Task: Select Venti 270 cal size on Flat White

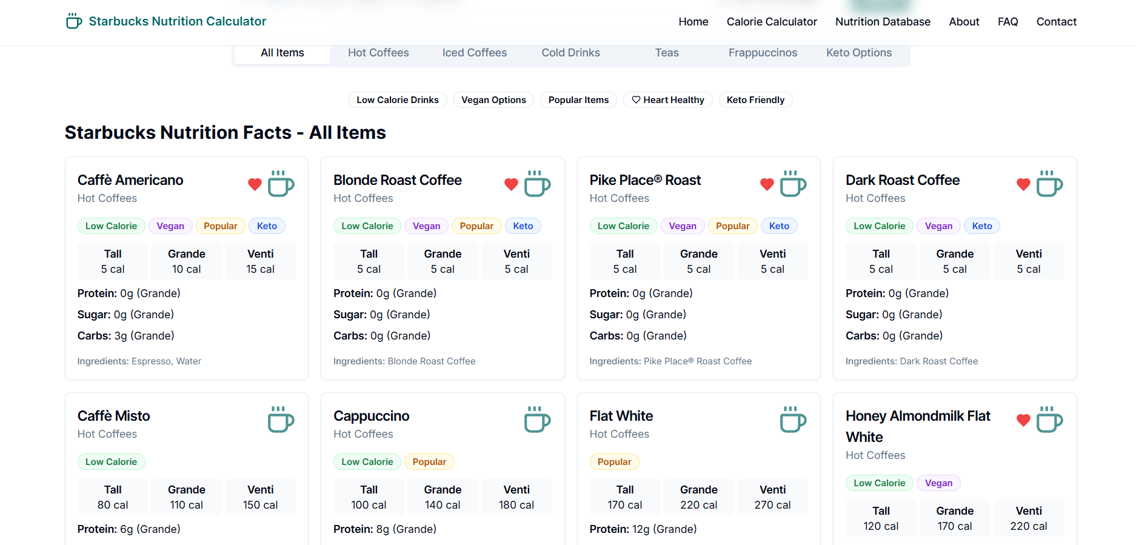Action: (772, 497)
